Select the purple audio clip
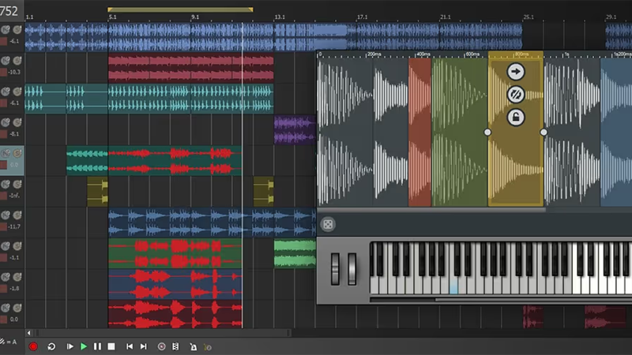The image size is (632, 355). click(295, 129)
